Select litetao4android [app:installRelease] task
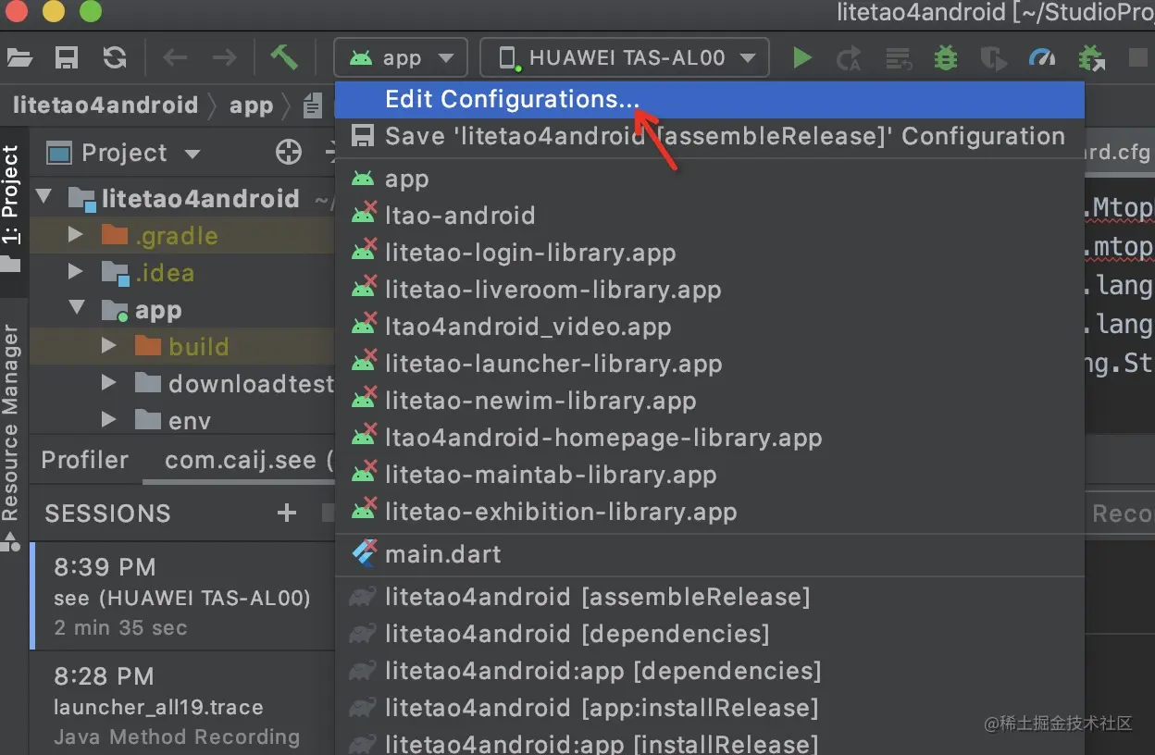1155x755 pixels. click(709, 708)
